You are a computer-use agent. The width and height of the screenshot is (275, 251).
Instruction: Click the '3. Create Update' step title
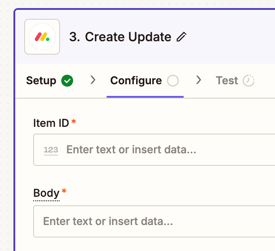point(120,37)
